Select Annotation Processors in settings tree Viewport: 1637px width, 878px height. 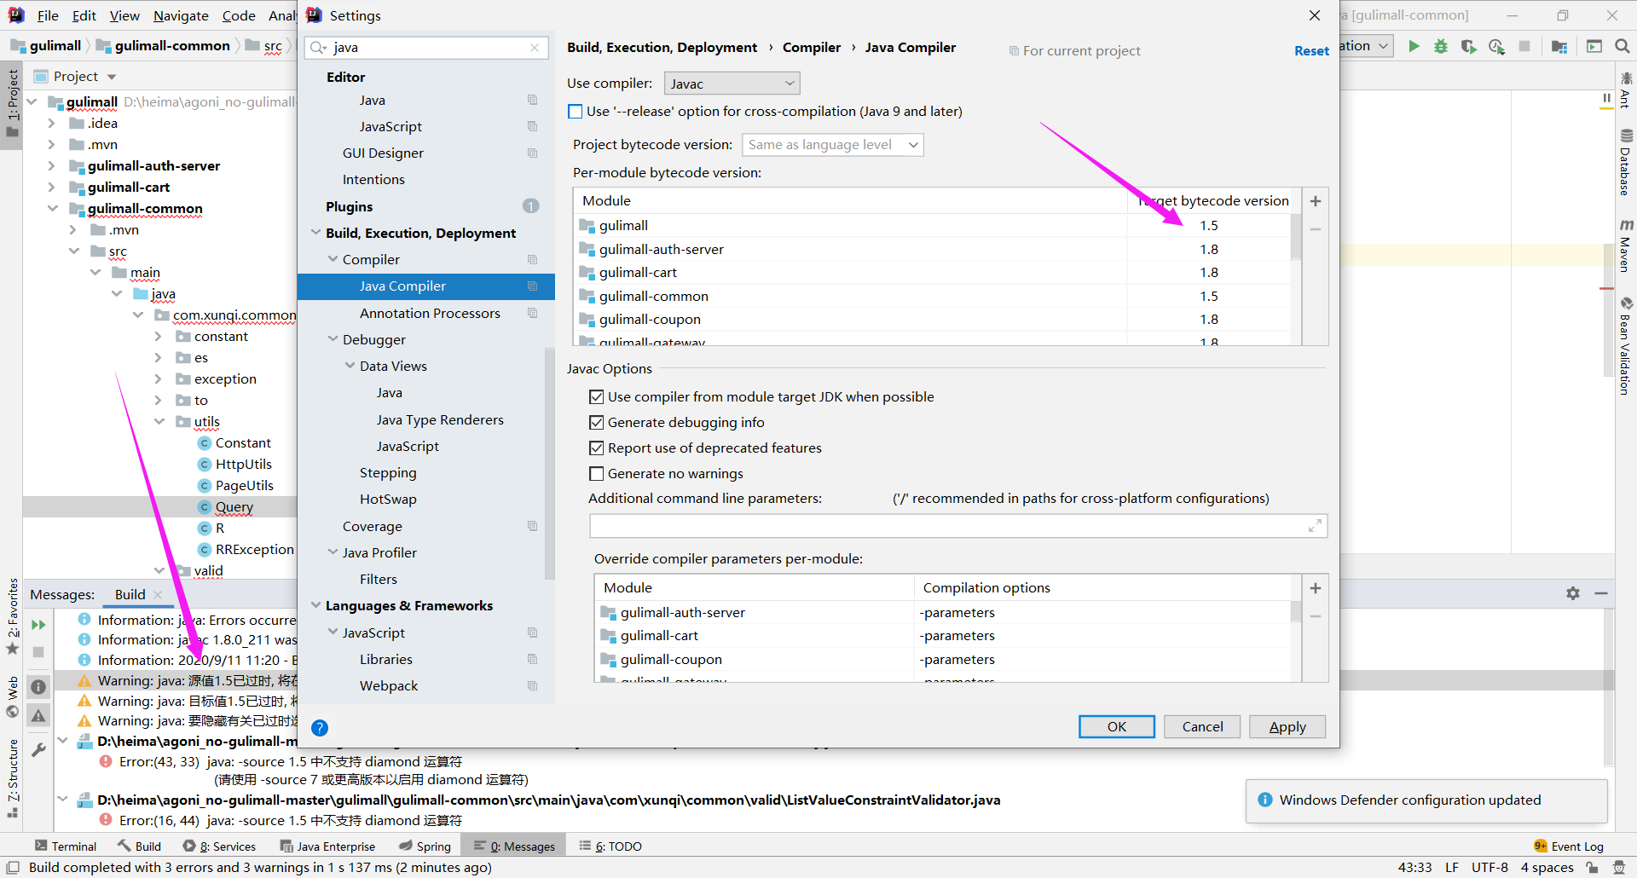(430, 314)
